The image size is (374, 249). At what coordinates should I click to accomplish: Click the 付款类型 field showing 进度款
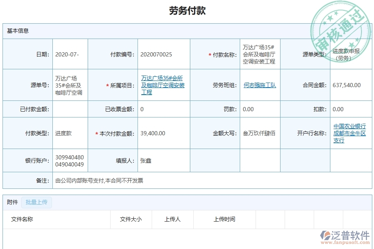pyautogui.click(x=64, y=132)
